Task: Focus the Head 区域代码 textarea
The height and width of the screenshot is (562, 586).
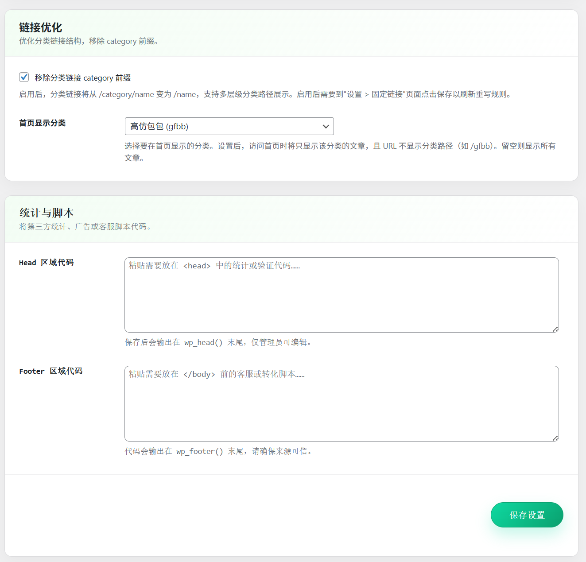Action: pos(341,295)
